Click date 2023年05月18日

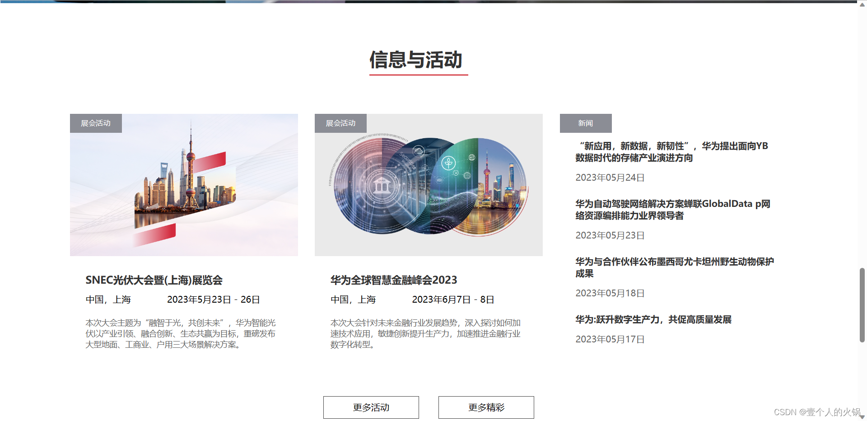tap(610, 293)
